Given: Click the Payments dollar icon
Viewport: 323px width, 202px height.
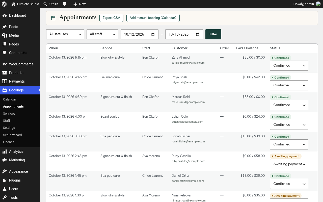Looking at the screenshot, I should 5,81.
